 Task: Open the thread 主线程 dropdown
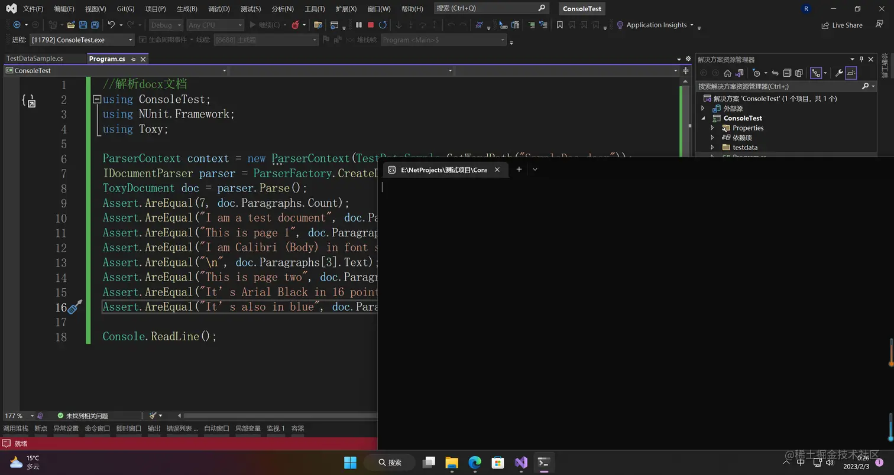tap(265, 40)
